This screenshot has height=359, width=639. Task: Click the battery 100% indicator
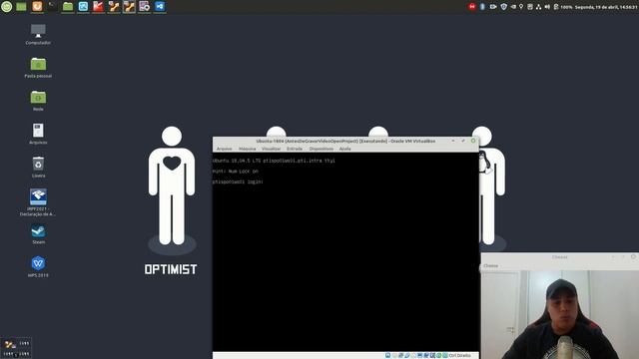click(563, 7)
